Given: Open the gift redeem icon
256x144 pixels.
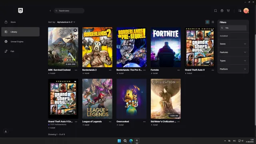Looking at the screenshot, I should coord(222,11).
